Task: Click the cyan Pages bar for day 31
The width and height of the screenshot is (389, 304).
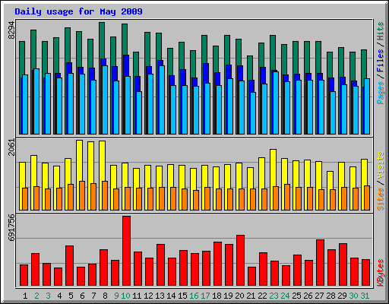Action: [x=367, y=106]
